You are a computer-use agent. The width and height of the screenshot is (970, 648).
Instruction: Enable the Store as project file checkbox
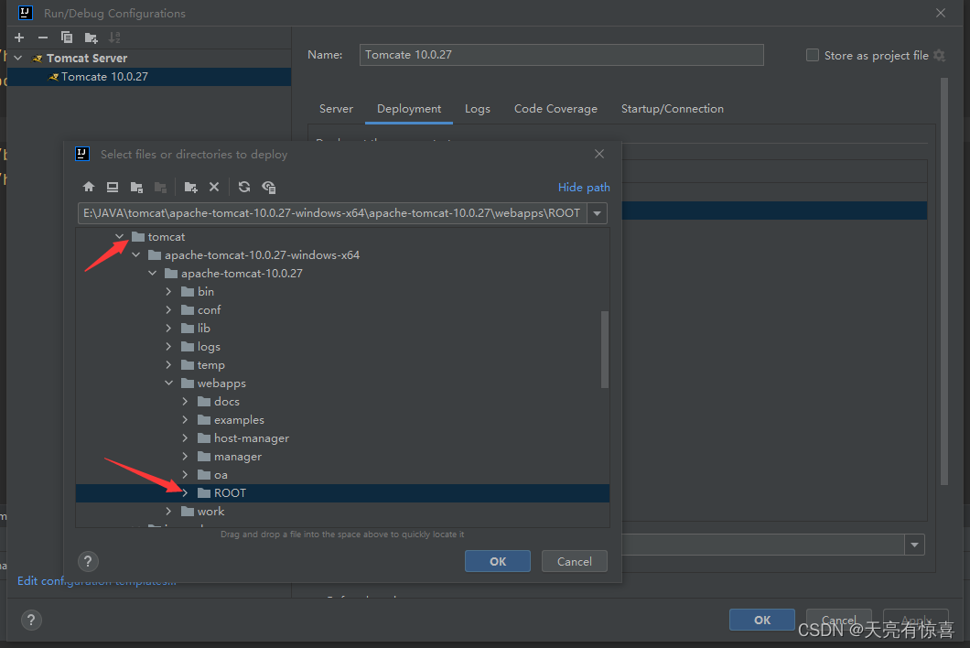[813, 55]
